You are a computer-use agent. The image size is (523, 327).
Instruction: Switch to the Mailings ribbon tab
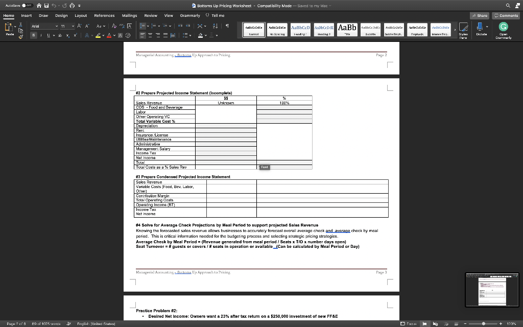pyautogui.click(x=129, y=15)
